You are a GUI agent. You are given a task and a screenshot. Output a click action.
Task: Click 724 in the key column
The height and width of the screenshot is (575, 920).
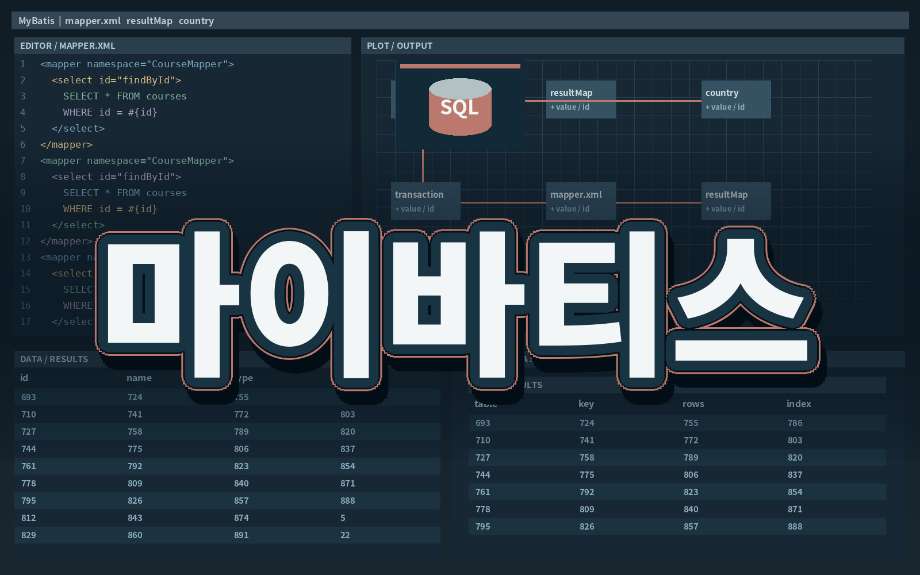587,423
